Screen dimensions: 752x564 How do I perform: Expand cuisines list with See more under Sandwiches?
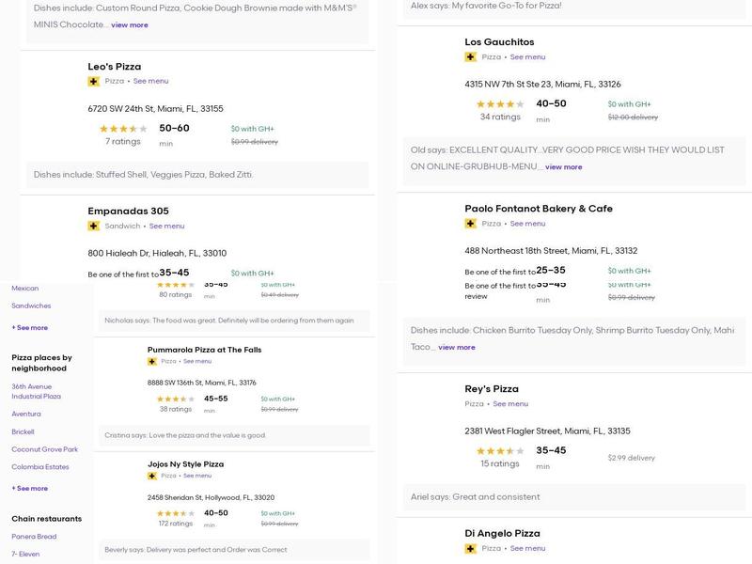click(30, 328)
